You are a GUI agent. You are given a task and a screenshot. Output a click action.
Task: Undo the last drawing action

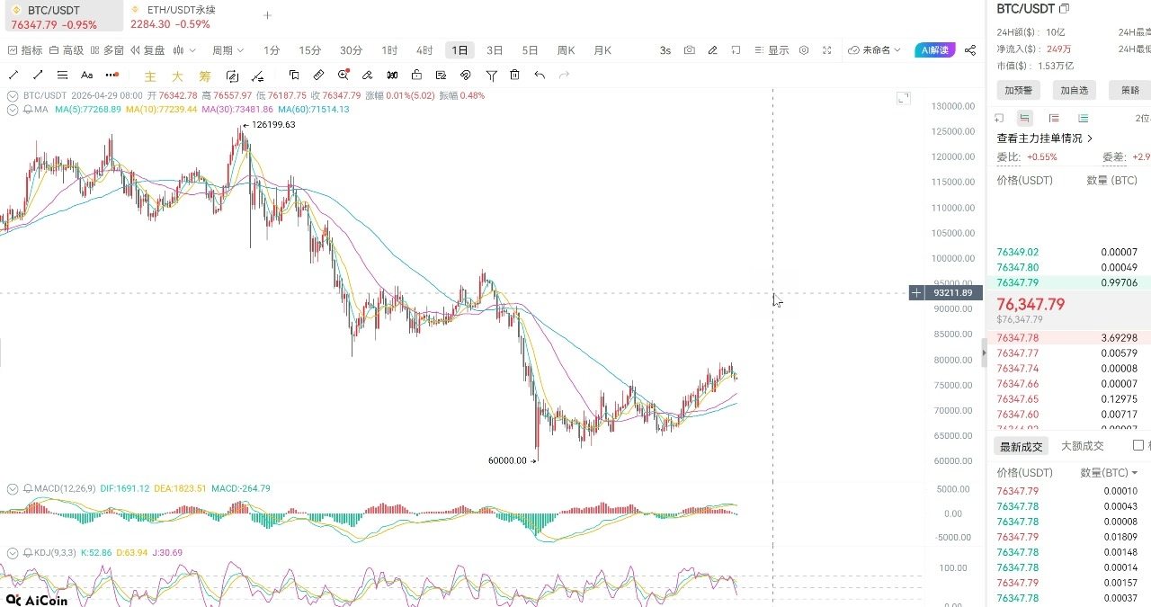click(x=540, y=76)
